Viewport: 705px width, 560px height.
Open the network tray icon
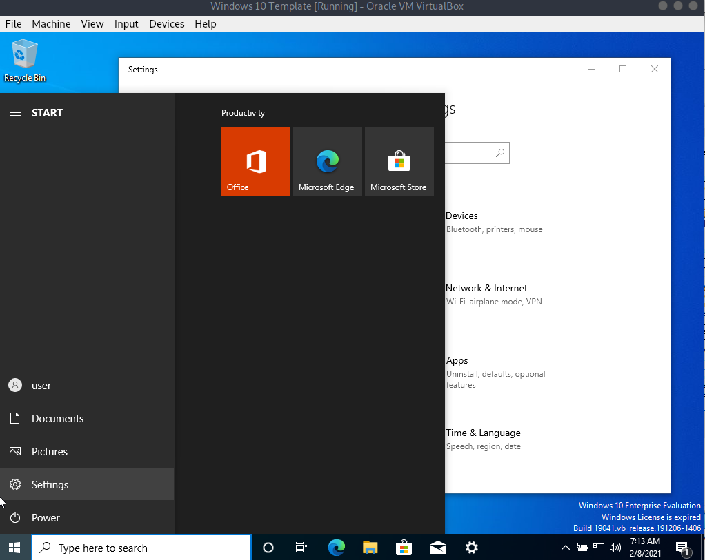click(x=599, y=548)
